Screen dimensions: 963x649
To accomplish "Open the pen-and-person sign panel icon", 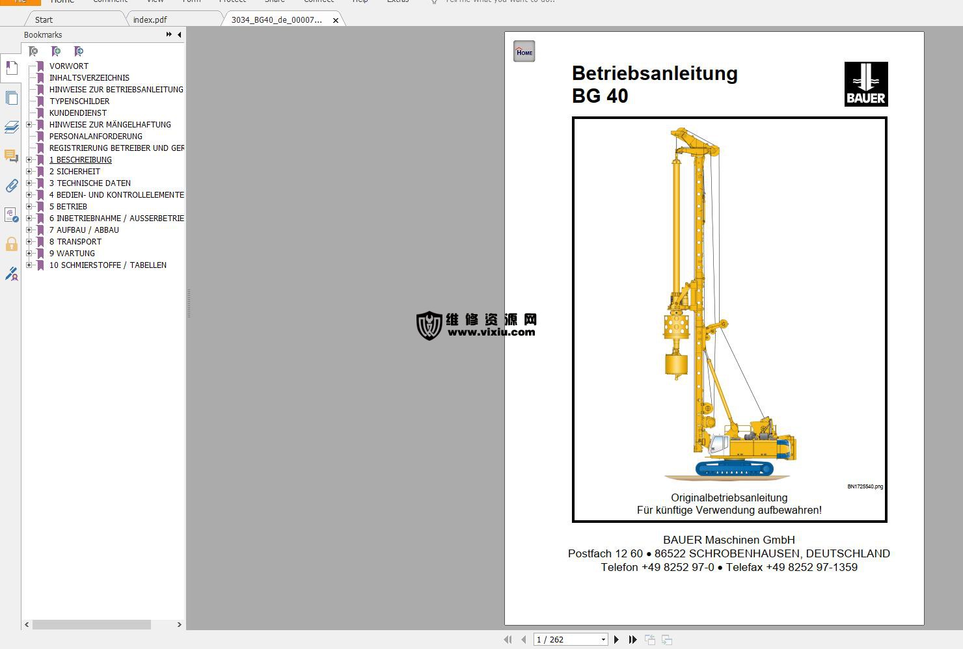I will pyautogui.click(x=11, y=274).
